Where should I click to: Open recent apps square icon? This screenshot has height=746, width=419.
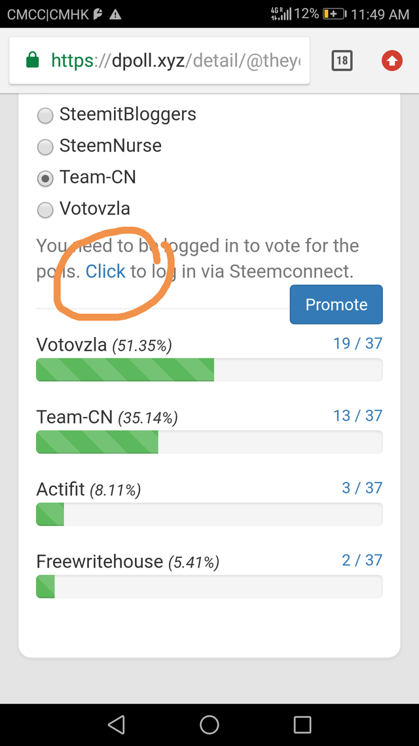(x=302, y=724)
